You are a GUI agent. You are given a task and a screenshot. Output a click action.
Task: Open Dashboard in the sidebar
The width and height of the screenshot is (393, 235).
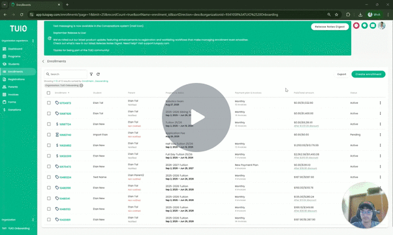pyautogui.click(x=15, y=49)
